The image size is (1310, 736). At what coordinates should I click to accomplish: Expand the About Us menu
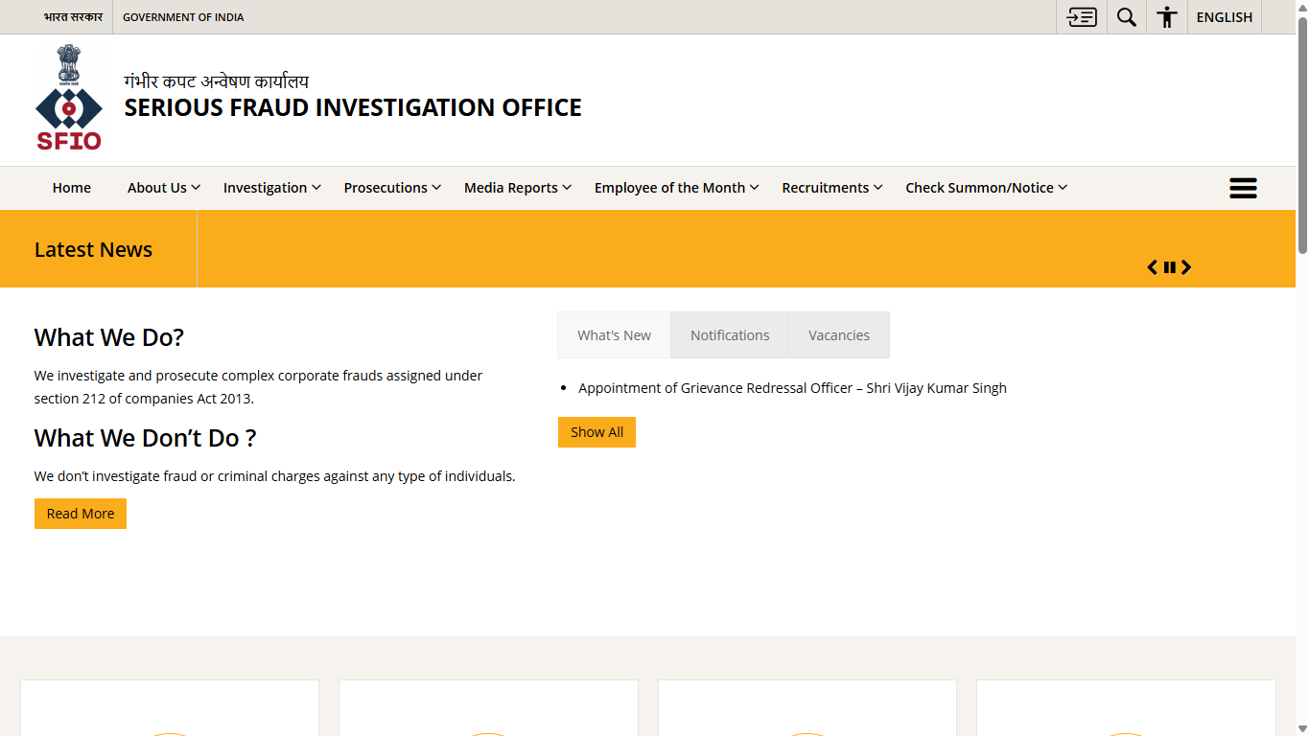[x=164, y=188]
